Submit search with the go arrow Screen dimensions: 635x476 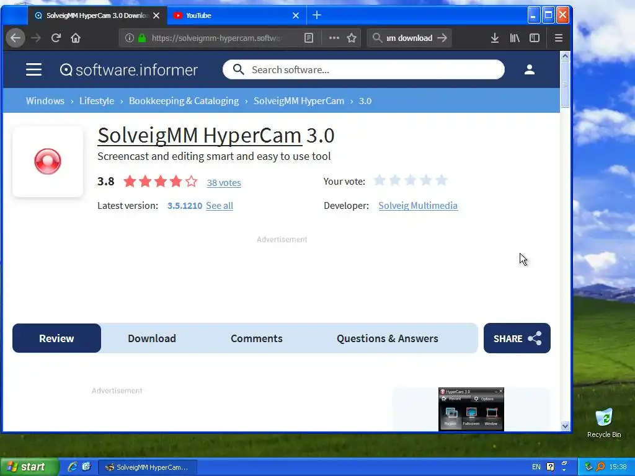[443, 38]
